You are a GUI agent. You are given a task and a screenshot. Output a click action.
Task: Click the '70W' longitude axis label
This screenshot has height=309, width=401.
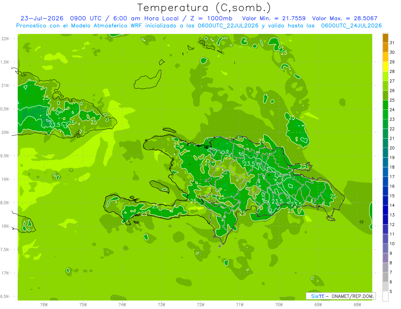coord(279,305)
